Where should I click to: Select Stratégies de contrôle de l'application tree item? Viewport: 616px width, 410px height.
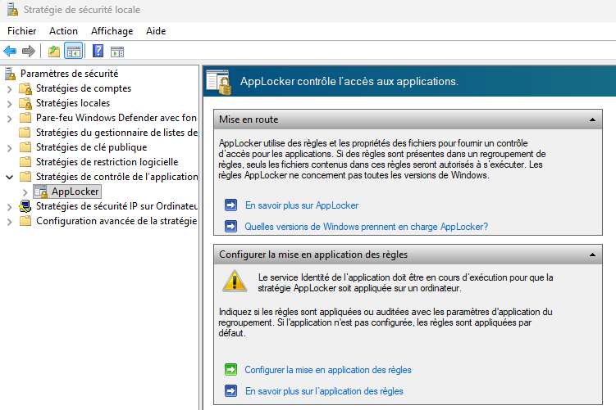click(x=116, y=177)
